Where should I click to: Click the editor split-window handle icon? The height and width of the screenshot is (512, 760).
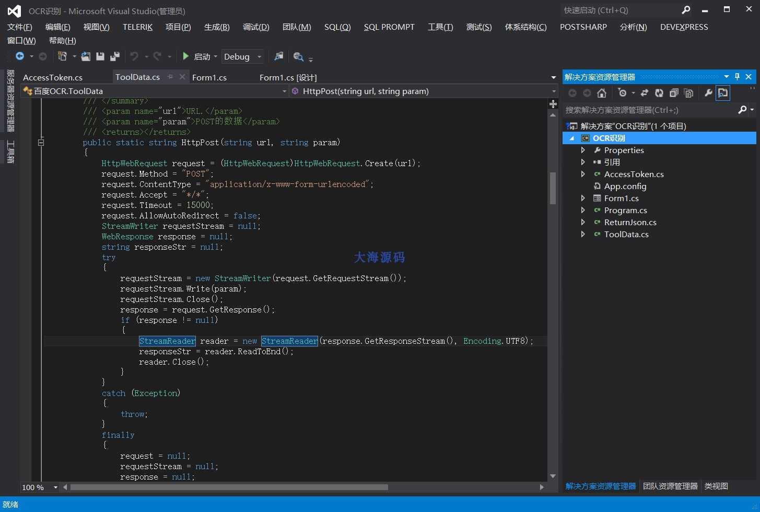553,104
